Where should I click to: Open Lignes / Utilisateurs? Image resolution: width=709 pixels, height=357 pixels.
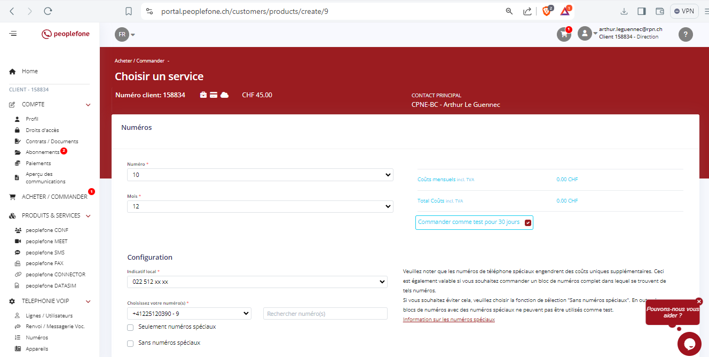point(49,316)
